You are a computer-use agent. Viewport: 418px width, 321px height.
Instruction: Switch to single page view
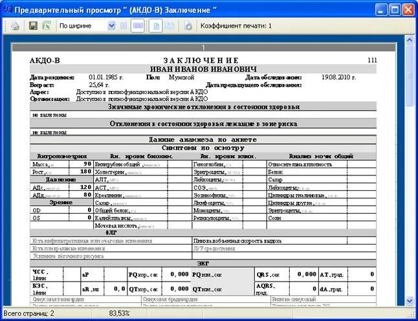tap(156, 26)
